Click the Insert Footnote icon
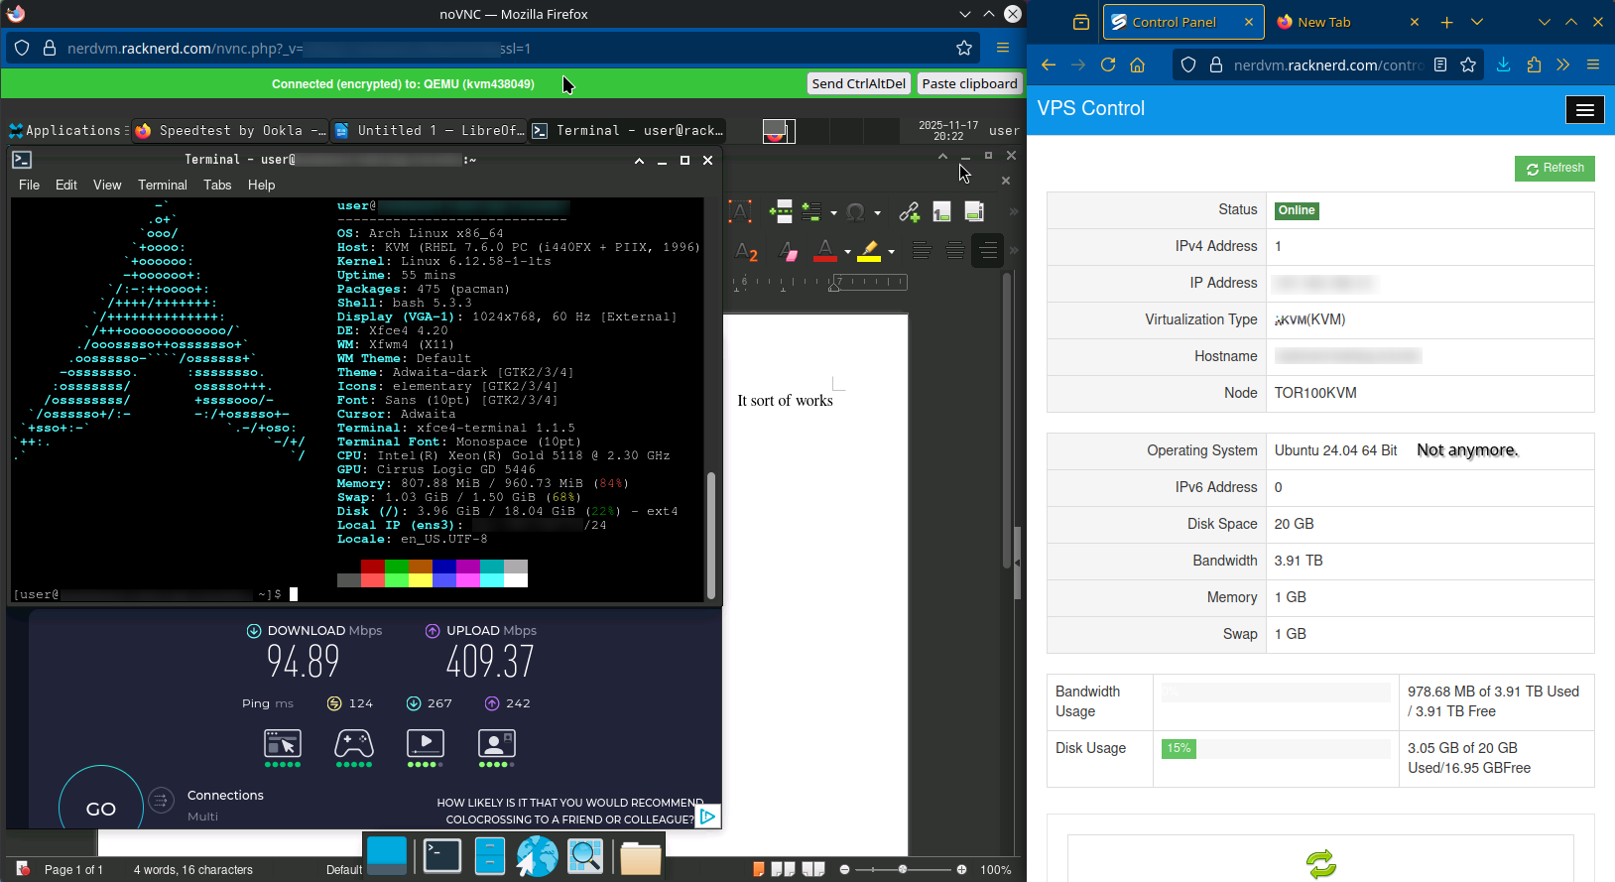1615x882 pixels. 941,211
